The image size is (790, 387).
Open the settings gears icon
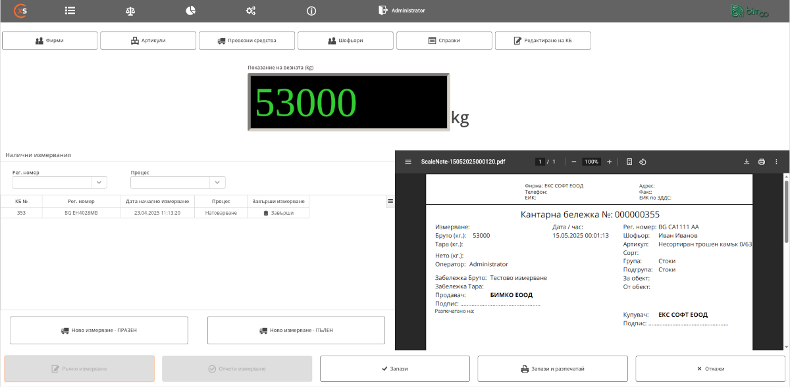(251, 11)
